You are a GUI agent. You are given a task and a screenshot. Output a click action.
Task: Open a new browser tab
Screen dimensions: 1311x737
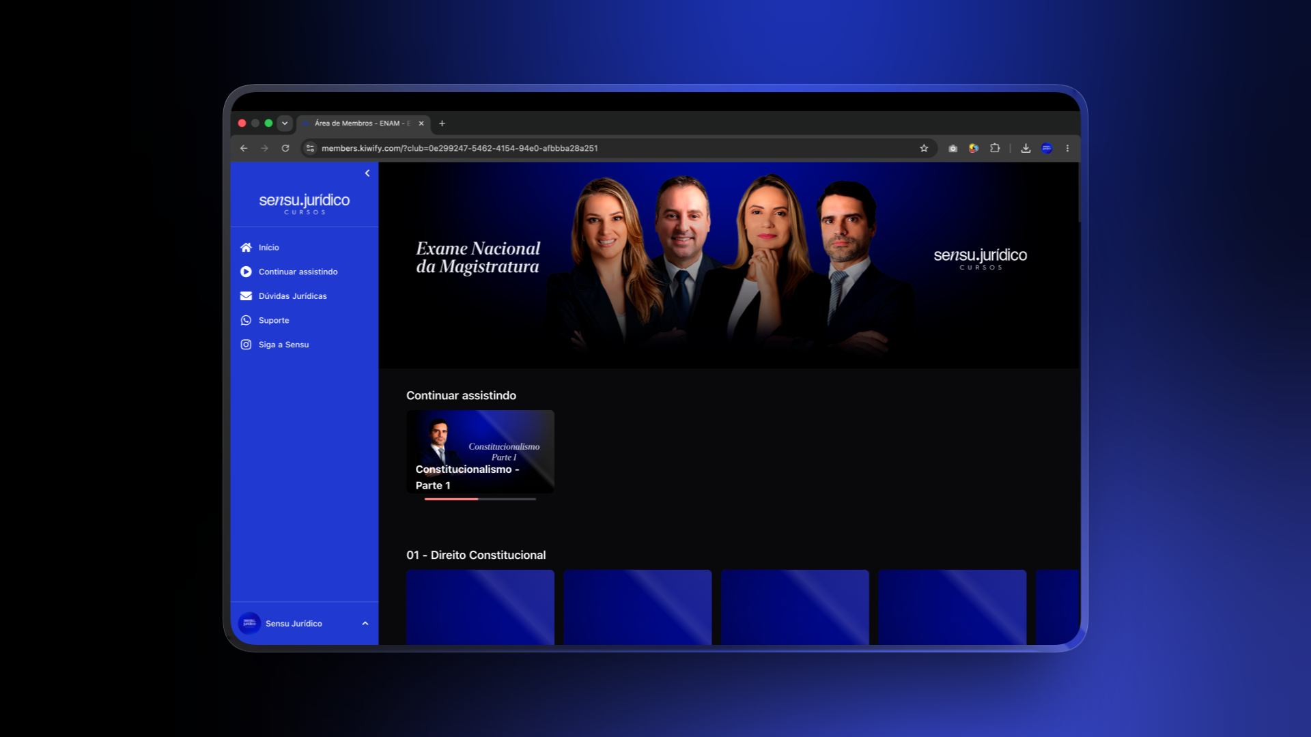[442, 124]
